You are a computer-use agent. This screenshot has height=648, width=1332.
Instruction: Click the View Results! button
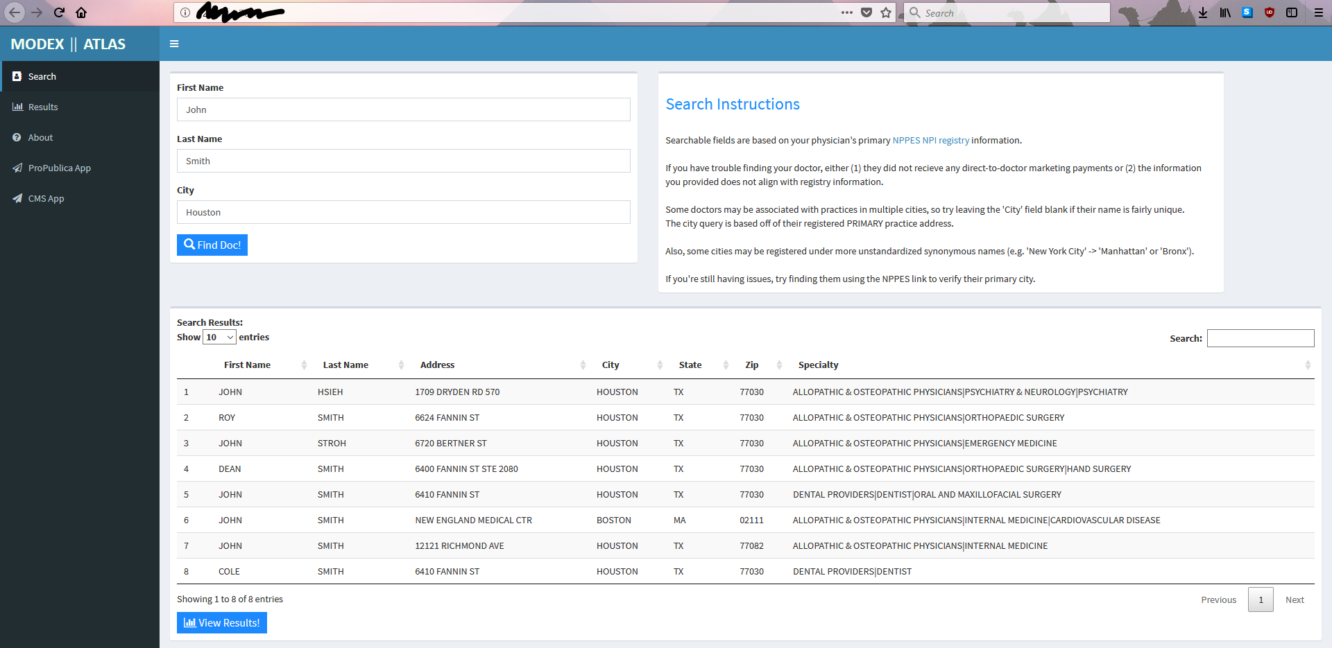222,623
